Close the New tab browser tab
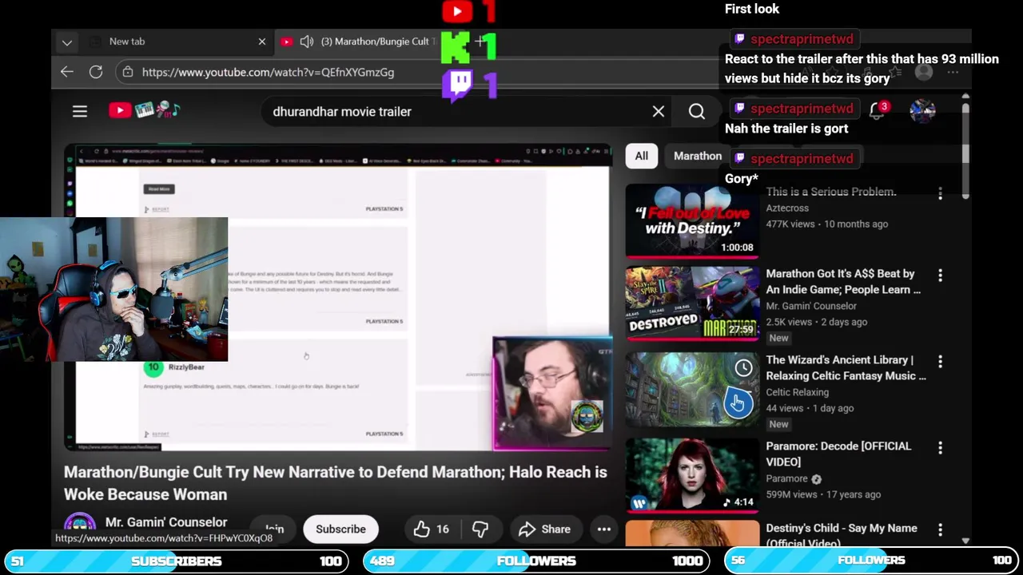1023x575 pixels. [x=261, y=42]
